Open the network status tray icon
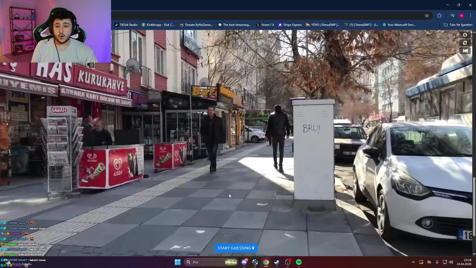Screen dimensions: 476x268 click(445, 262)
